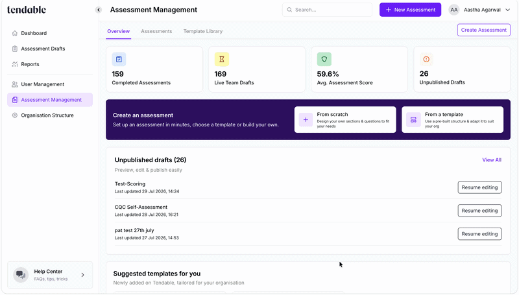Resume editing the Test-Scoring draft
Image resolution: width=519 pixels, height=295 pixels.
(x=479, y=187)
